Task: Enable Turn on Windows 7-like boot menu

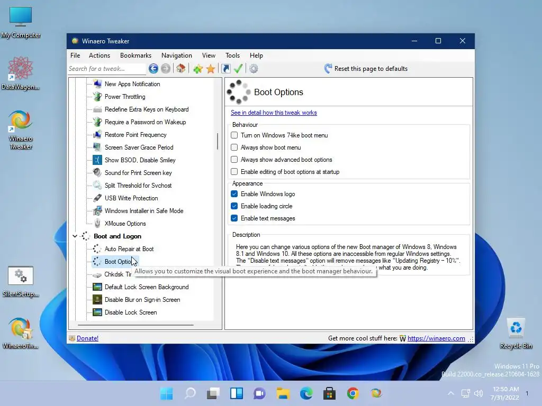Action: coord(234,135)
